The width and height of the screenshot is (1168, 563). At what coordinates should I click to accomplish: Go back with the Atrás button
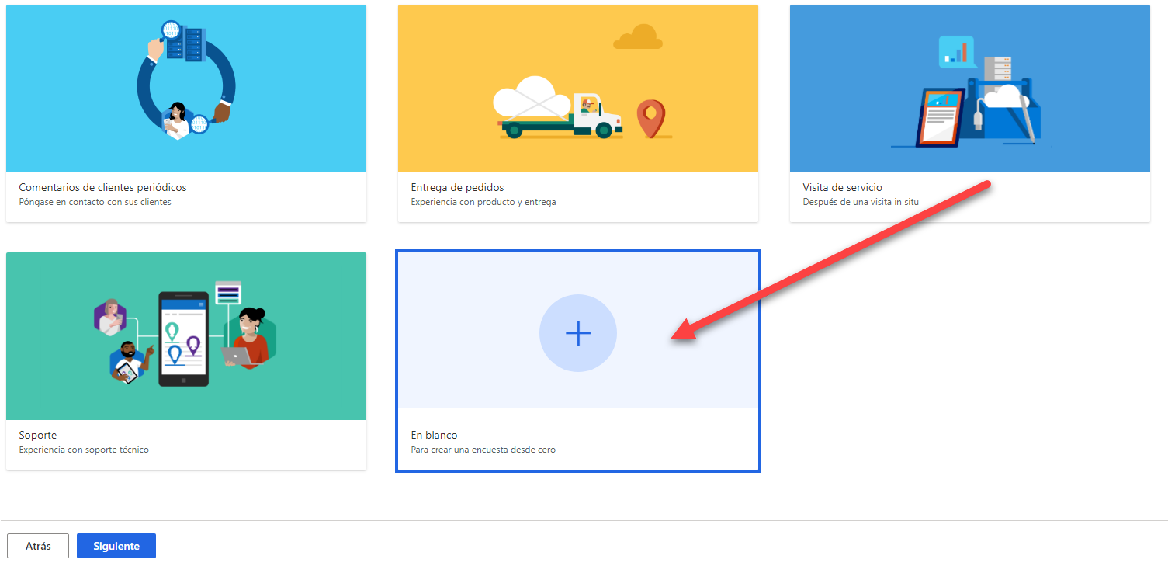[38, 546]
